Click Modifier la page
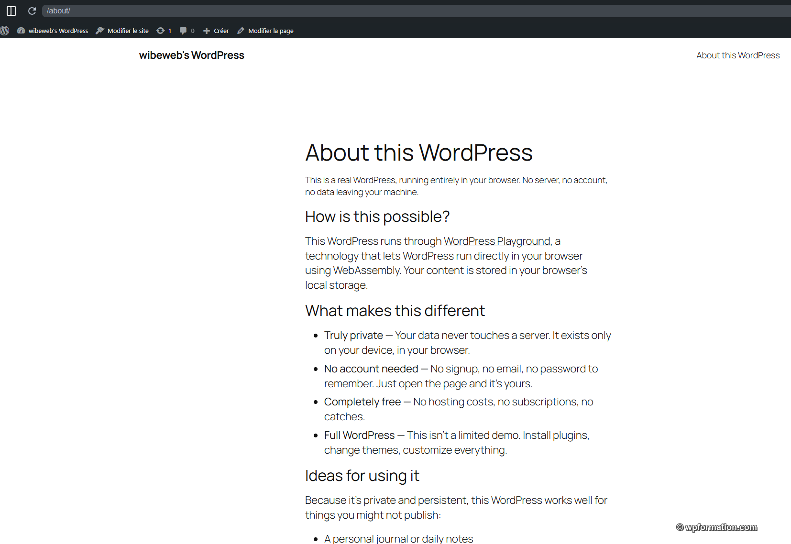 coord(265,31)
